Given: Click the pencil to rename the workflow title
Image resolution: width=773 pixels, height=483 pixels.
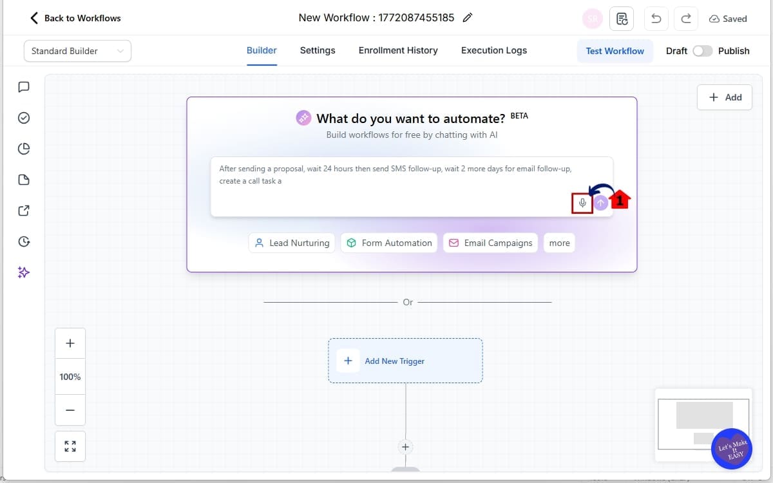Looking at the screenshot, I should (x=467, y=18).
